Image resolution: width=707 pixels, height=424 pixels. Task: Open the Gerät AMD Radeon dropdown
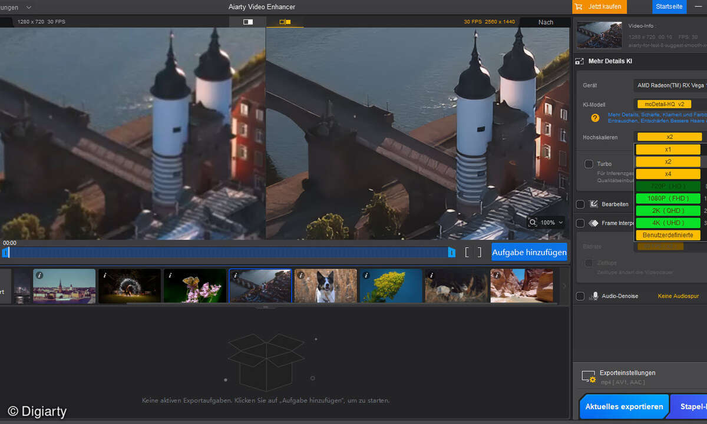point(670,85)
